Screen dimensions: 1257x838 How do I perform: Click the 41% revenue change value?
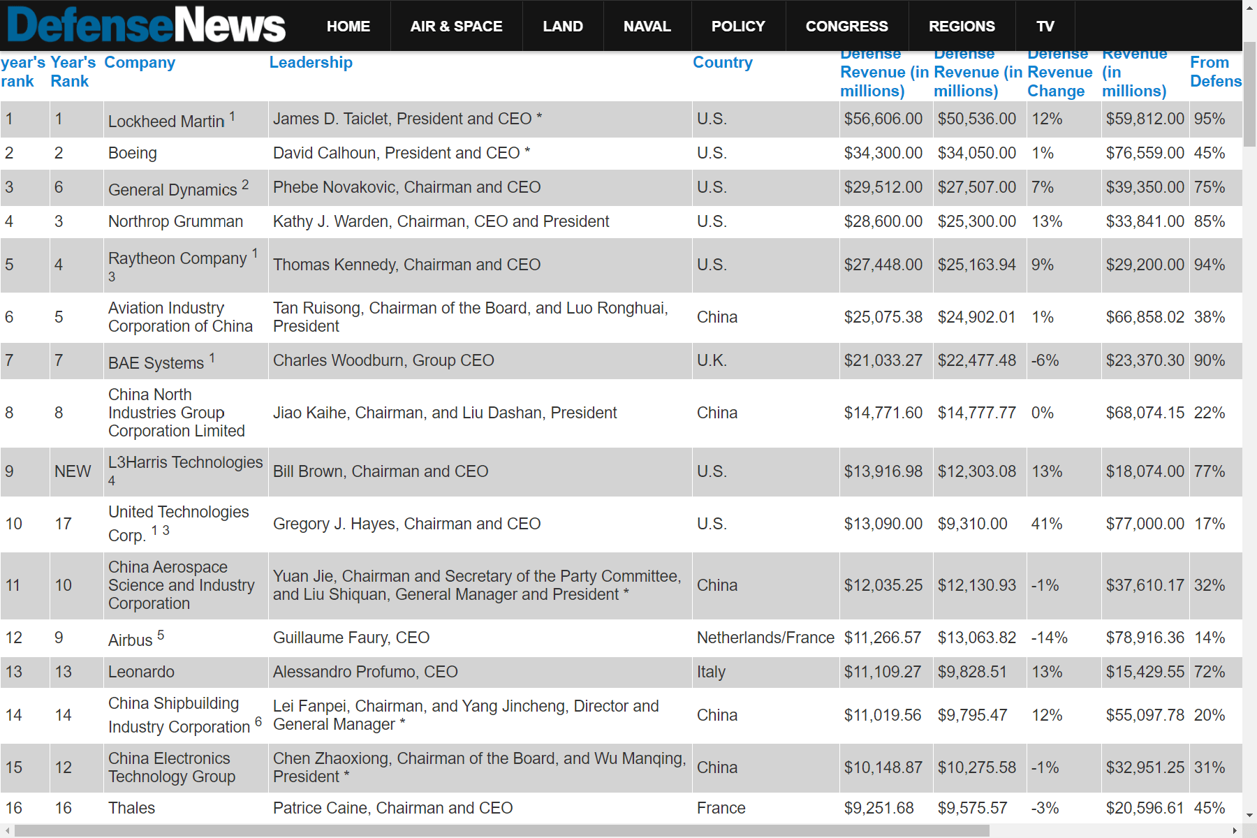(x=1047, y=524)
